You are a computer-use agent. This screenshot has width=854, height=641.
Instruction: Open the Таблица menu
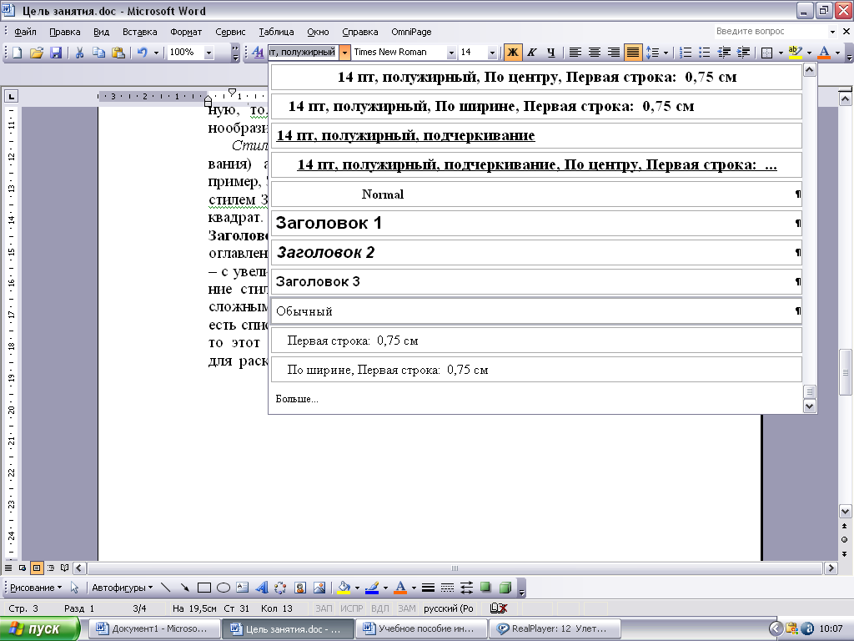click(276, 32)
